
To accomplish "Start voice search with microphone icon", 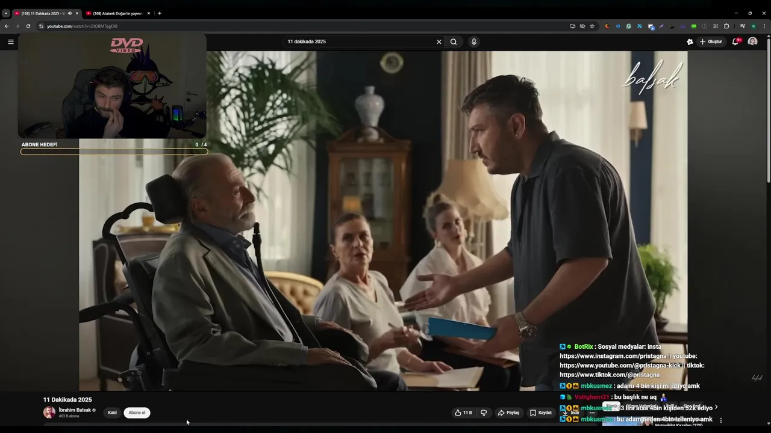I will click(x=474, y=41).
